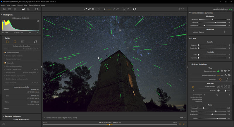This screenshot has width=234, height=127.
Task: Click the right panel collapse arrow beside the image
Action: click(x=188, y=67)
